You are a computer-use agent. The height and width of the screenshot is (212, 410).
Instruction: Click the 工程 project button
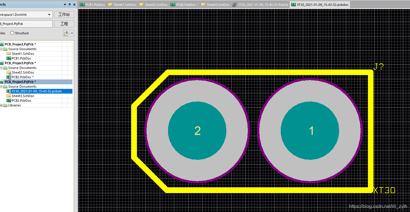click(64, 24)
